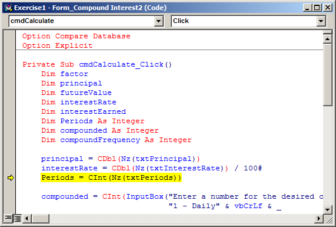The image size is (336, 227).
Task: Click the 'Dim interestEarned' line
Action: [x=84, y=111]
